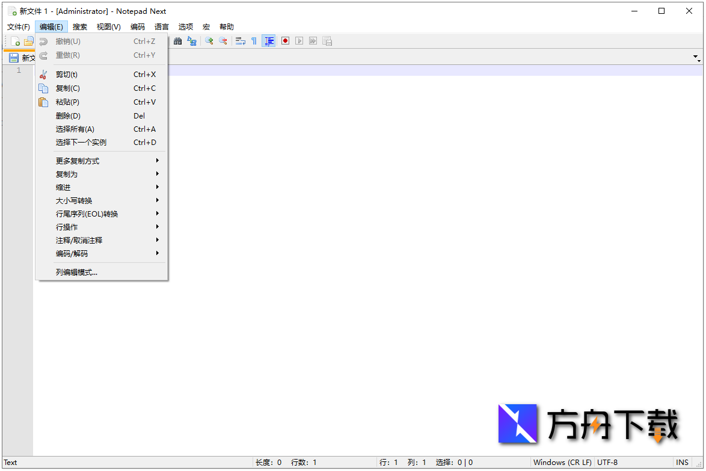Open Replace via the toolbar icon
706x471 pixels.
[x=192, y=41]
